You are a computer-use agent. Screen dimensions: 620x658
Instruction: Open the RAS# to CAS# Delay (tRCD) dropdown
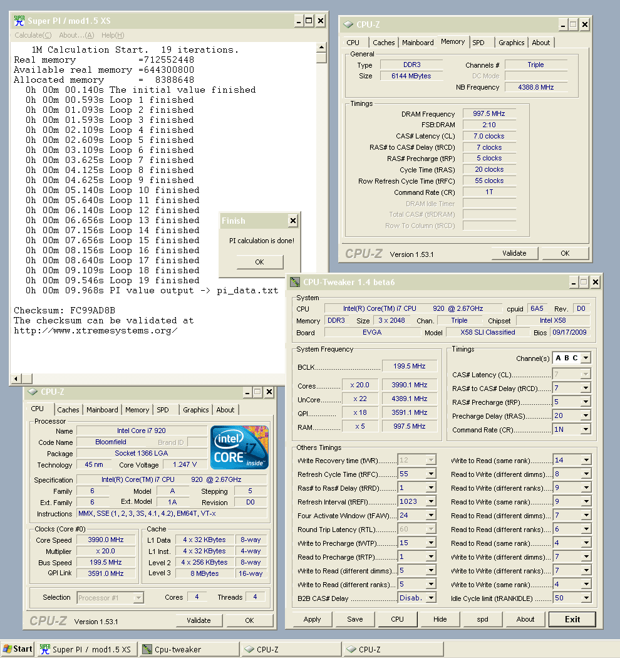click(x=586, y=388)
